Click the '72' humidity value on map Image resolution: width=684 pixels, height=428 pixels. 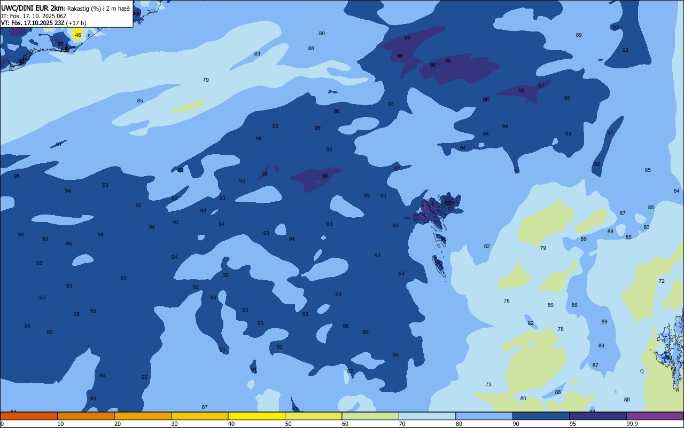[662, 281]
